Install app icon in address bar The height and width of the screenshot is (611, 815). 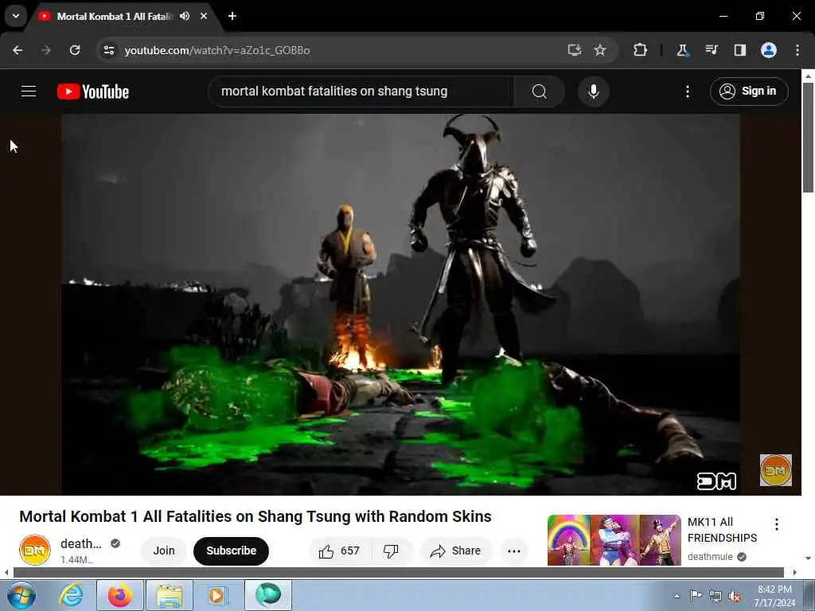574,50
